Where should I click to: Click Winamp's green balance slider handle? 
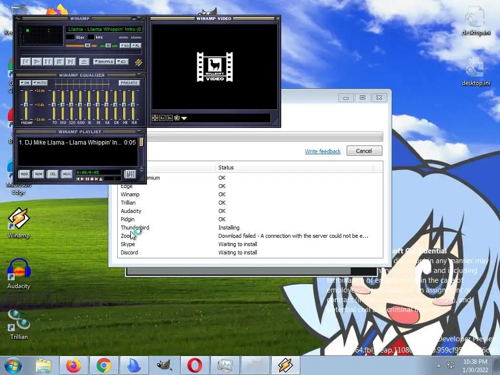click(x=108, y=46)
